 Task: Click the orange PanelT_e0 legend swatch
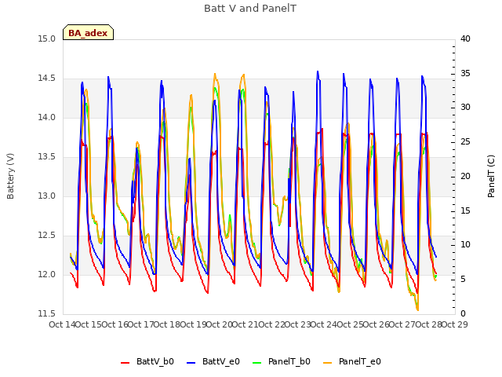328,363
